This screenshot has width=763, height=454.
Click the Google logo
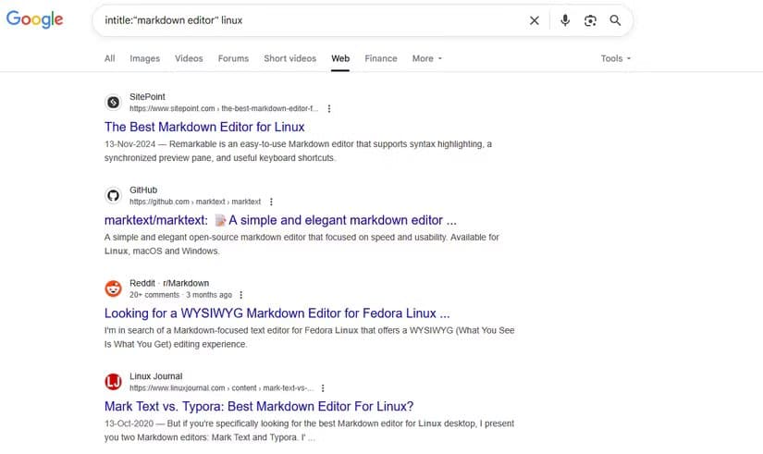click(34, 19)
